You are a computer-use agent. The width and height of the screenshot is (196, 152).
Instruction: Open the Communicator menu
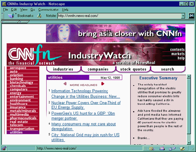[48, 10]
